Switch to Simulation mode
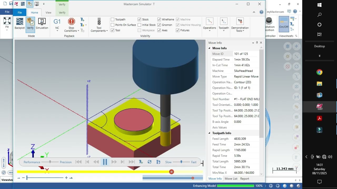This screenshot has width=337, height=189. pos(42,23)
